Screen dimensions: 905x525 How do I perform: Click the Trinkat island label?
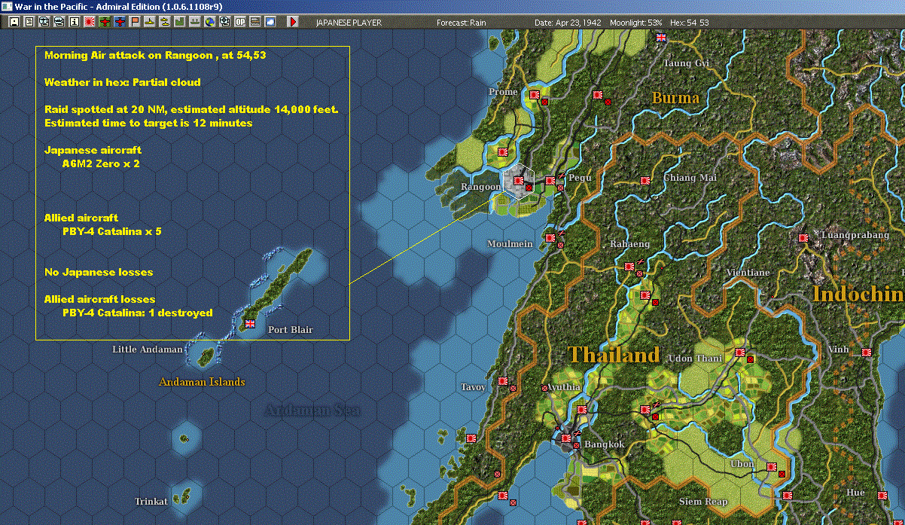pyautogui.click(x=151, y=502)
